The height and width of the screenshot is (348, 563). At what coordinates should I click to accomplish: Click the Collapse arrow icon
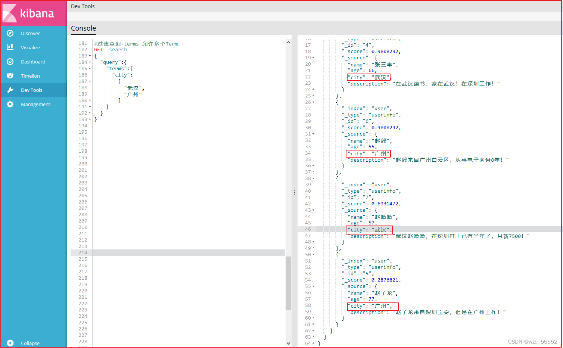coord(10,343)
